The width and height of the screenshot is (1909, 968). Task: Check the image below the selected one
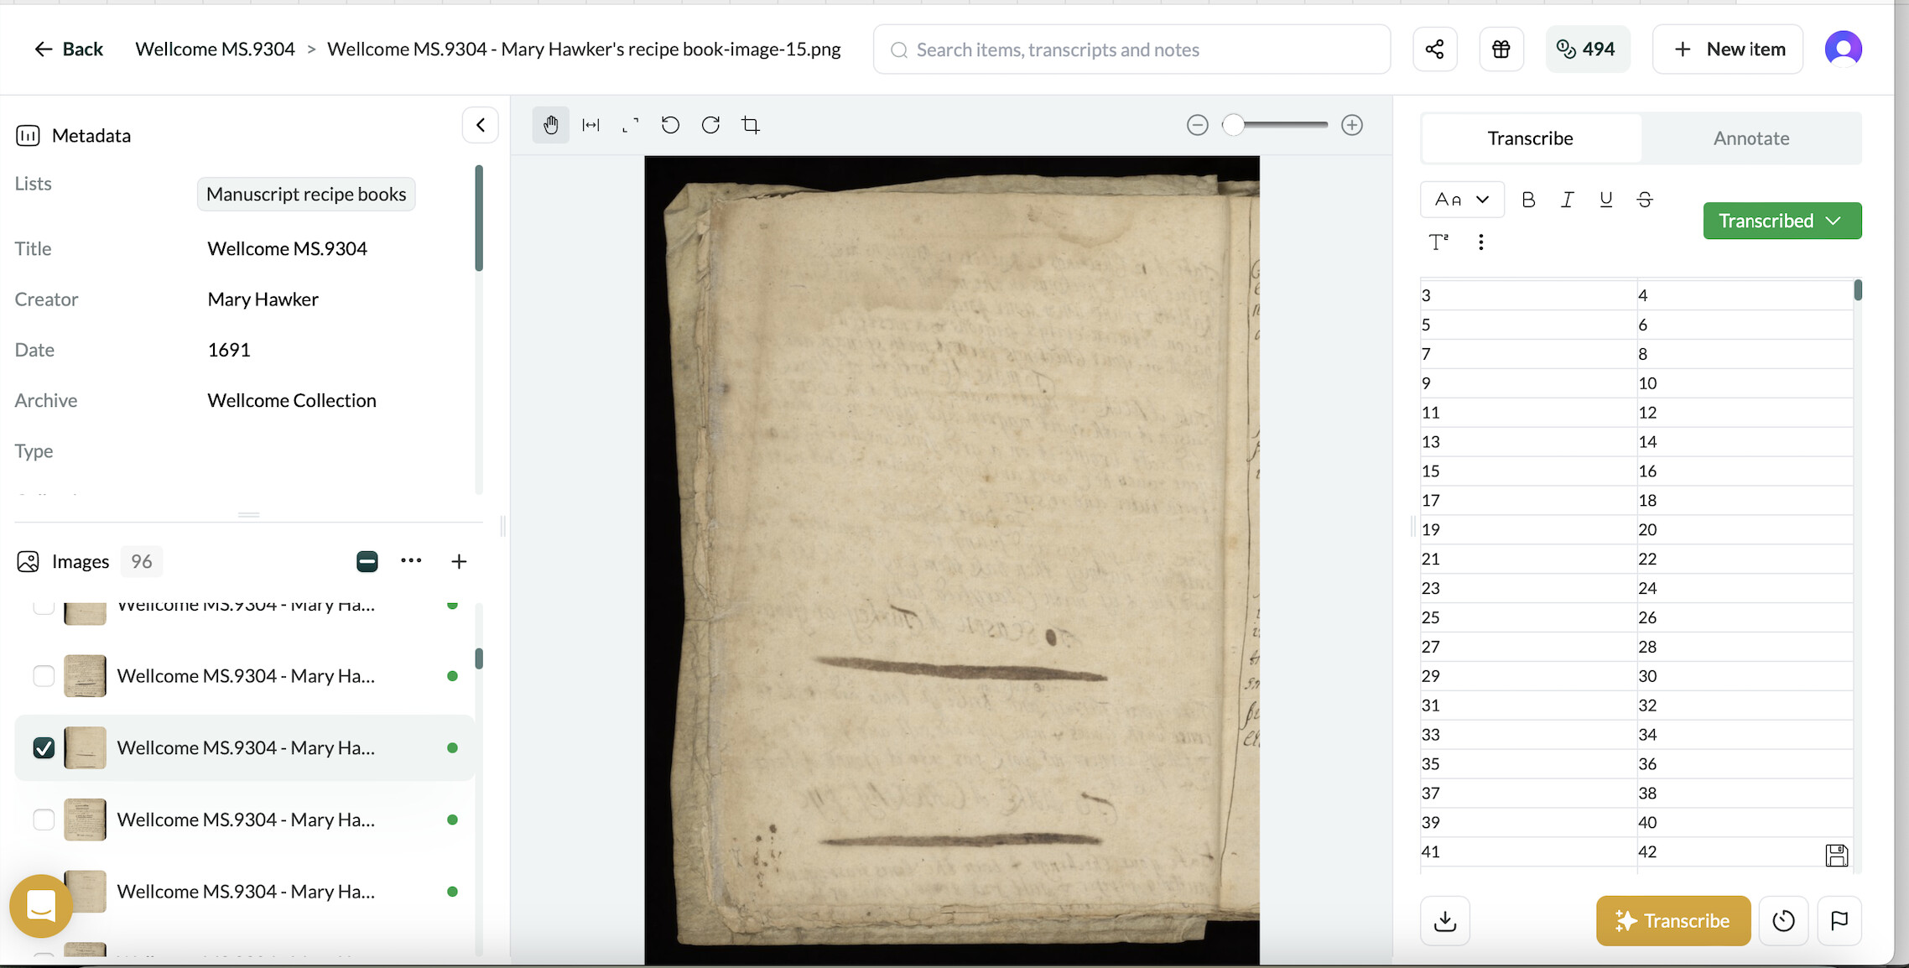44,820
